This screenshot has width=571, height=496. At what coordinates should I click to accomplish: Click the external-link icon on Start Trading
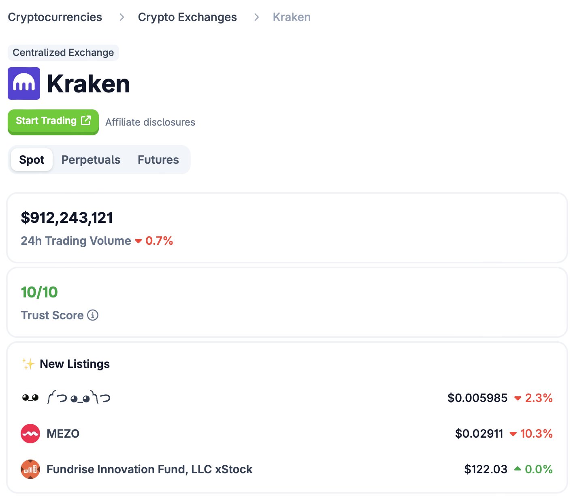pos(86,120)
